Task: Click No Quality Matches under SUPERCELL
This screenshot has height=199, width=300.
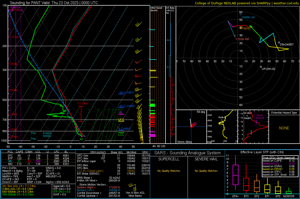Action: 169,171
